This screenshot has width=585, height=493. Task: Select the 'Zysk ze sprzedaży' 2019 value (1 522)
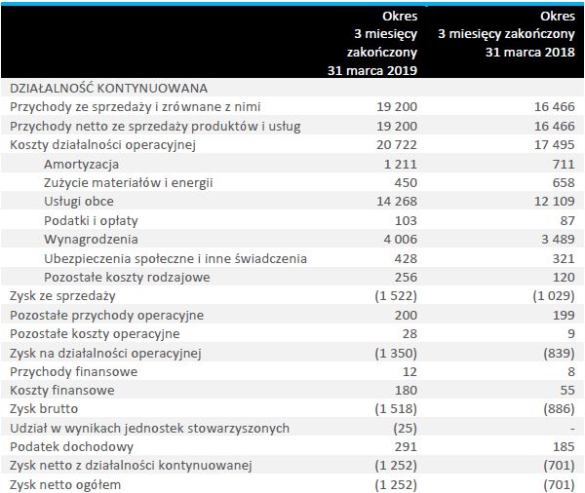[396, 296]
